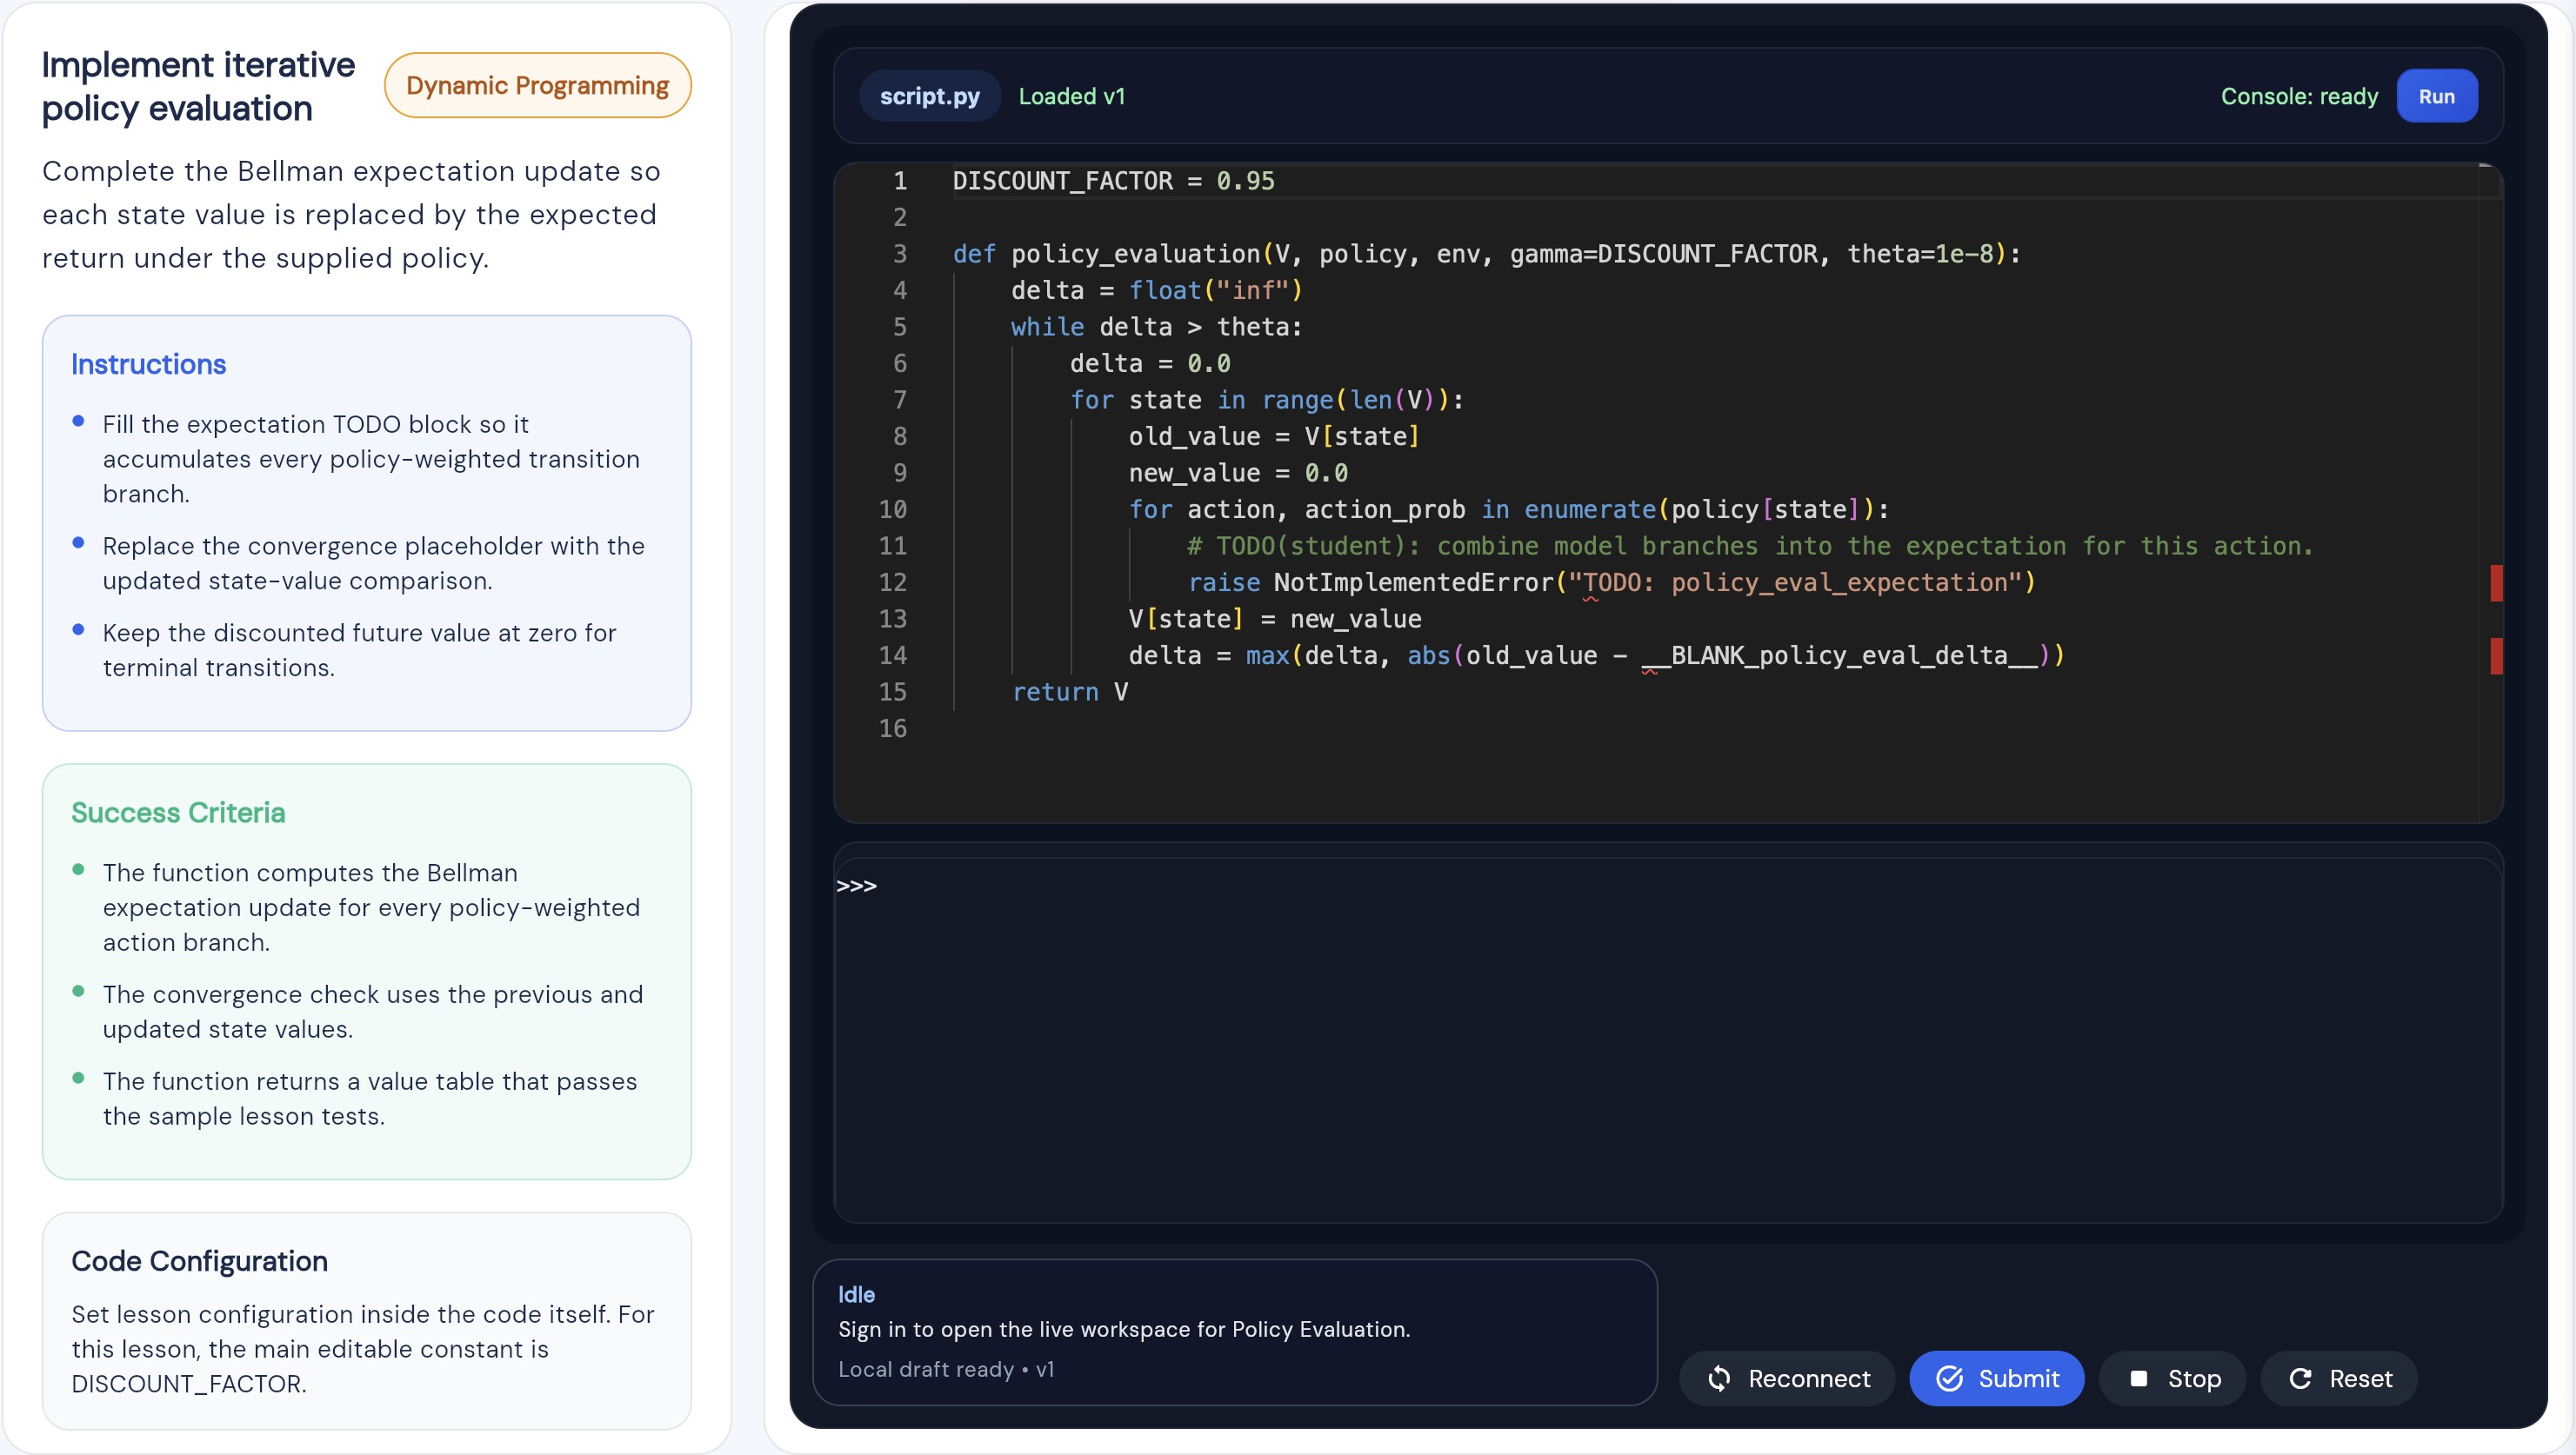Click the Reset circular arrow icon
2576x1455 pixels.
[x=2300, y=1378]
